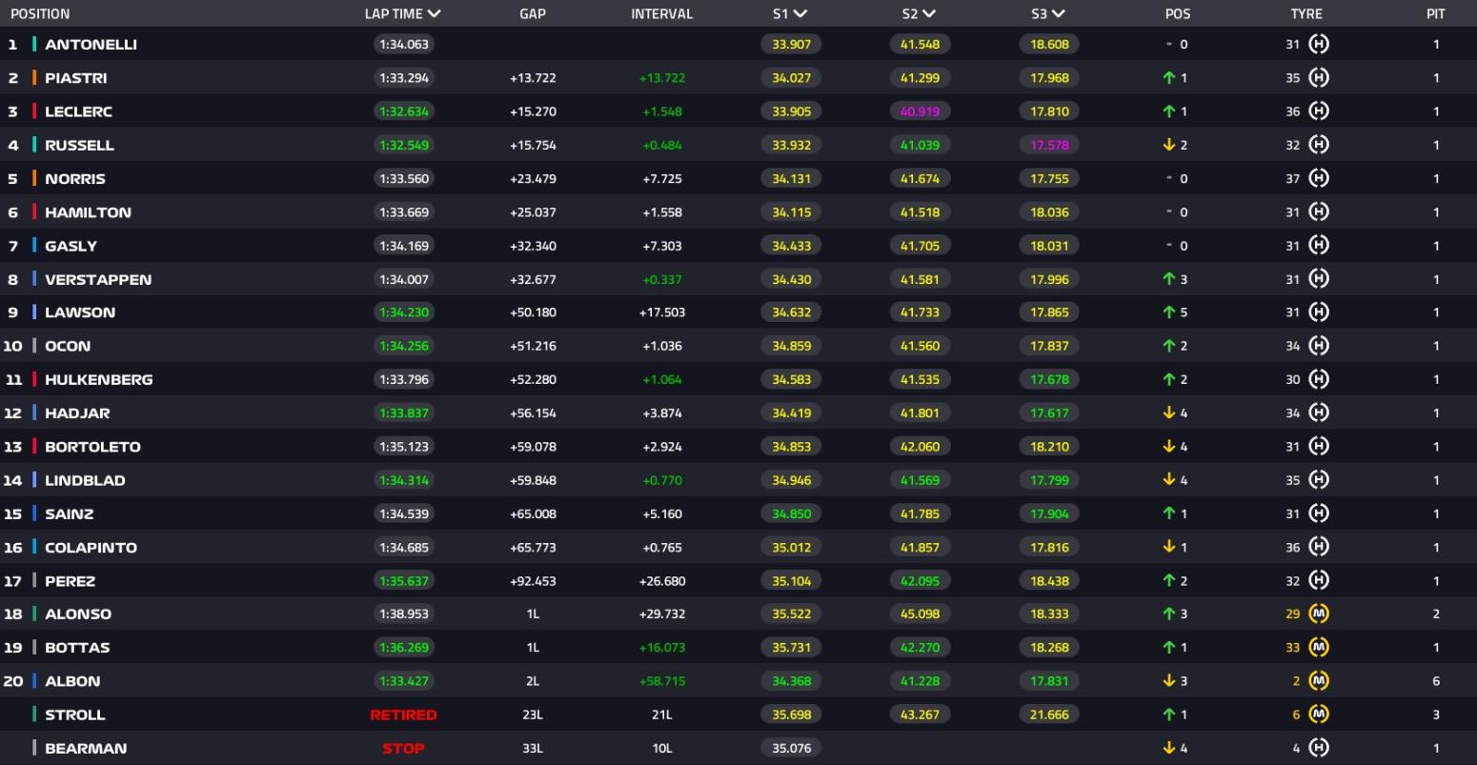Click Piastri's green position-gain arrow

coord(1168,78)
